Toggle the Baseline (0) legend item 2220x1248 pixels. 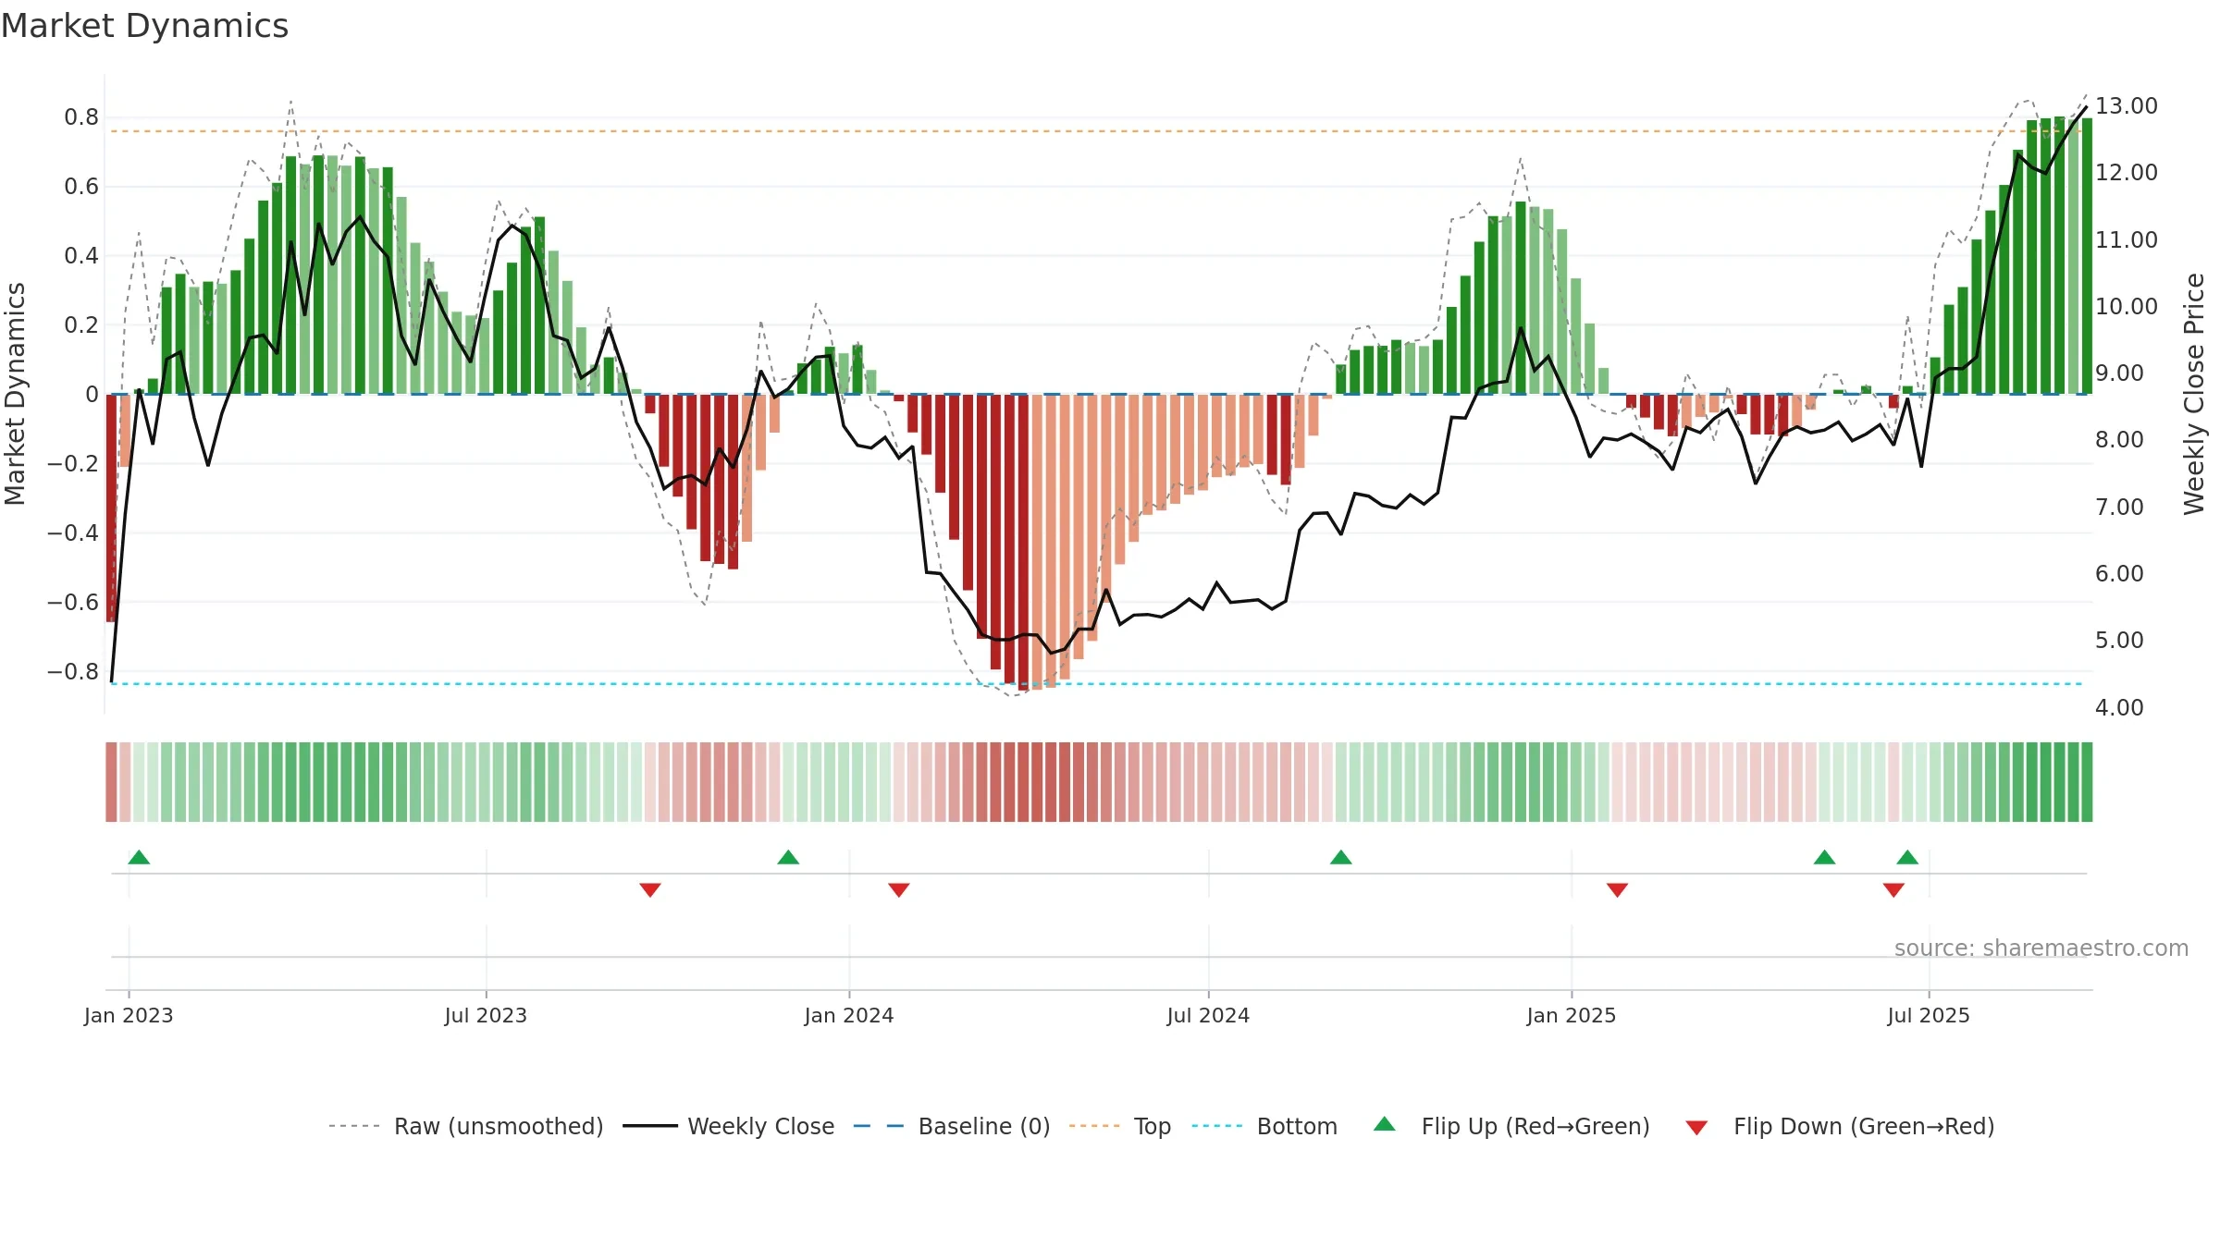pyautogui.click(x=951, y=1126)
